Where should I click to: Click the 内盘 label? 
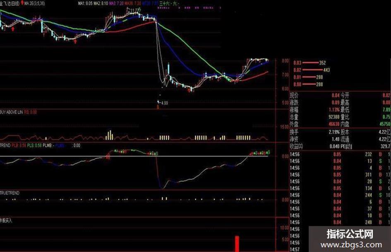[x=345, y=124]
